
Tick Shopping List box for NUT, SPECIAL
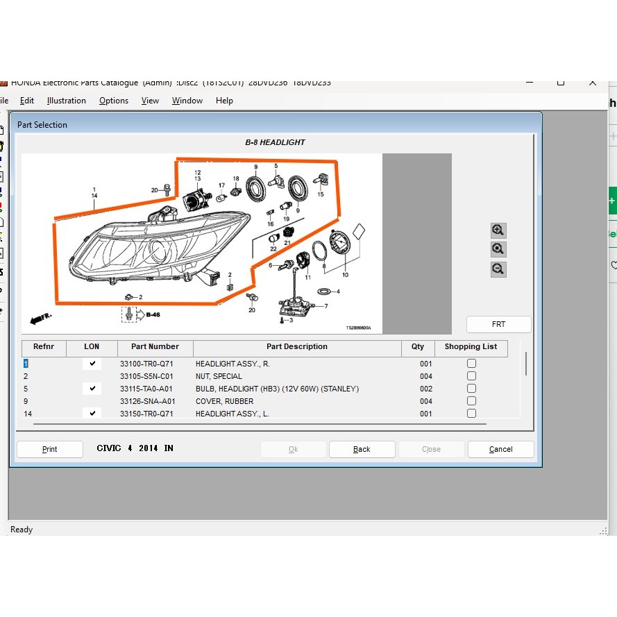pos(471,376)
